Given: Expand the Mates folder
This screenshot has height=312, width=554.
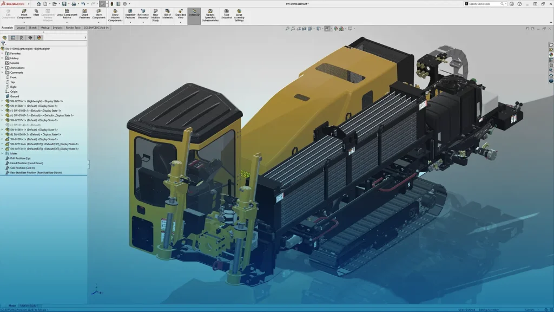Looking at the screenshot, I should 3,153.
